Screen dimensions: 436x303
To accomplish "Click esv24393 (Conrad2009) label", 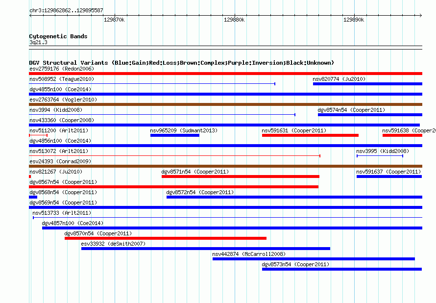I will [60, 161].
